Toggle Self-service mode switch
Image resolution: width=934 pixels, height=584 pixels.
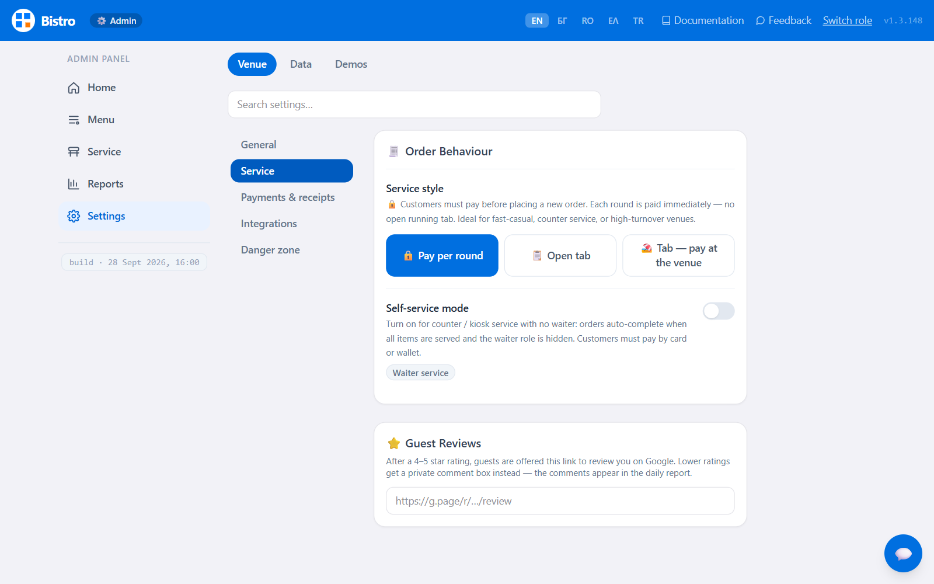point(719,311)
